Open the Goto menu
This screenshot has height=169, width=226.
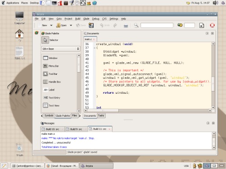[59, 19]
